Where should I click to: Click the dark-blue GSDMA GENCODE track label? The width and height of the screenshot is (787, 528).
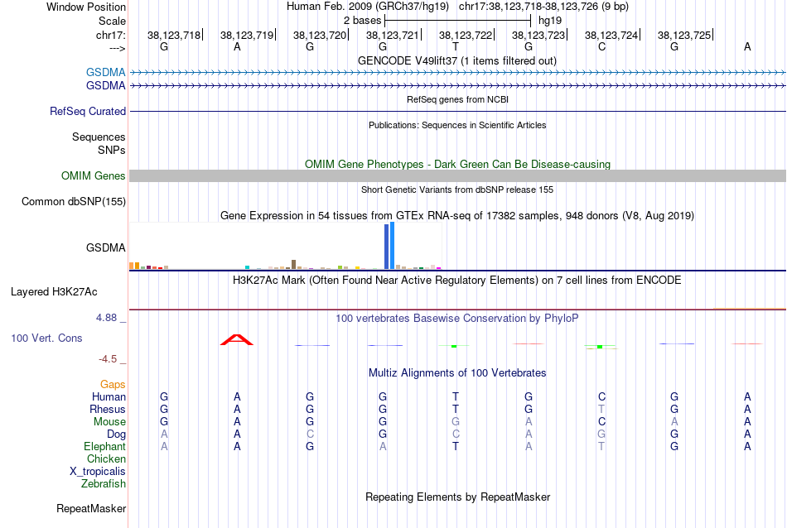pyautogui.click(x=105, y=86)
